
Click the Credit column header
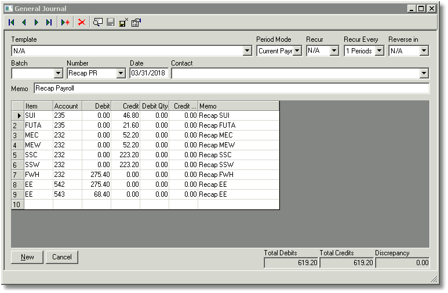coord(125,106)
